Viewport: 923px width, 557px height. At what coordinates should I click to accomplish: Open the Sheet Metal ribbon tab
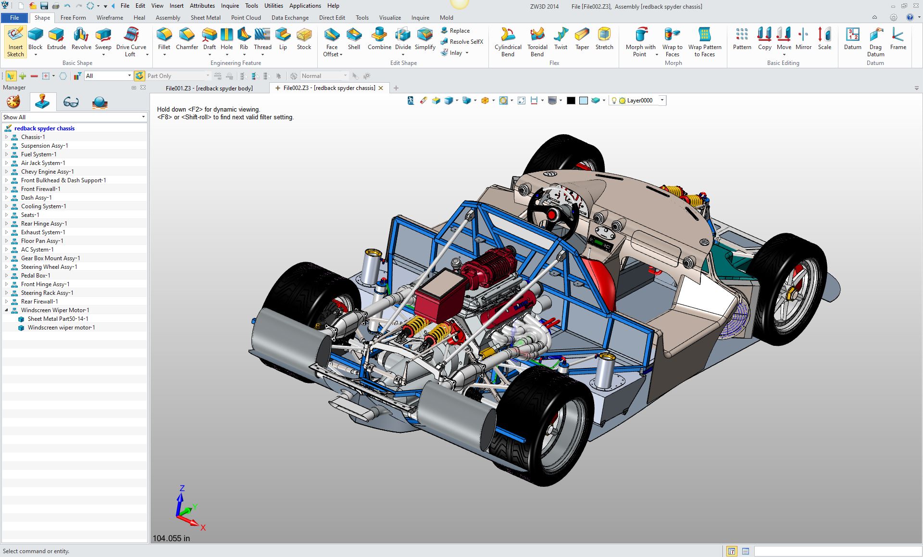[x=205, y=18]
